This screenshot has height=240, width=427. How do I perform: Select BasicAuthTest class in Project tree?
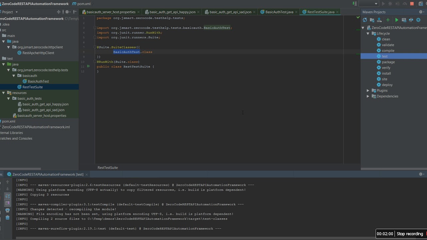coord(38,81)
